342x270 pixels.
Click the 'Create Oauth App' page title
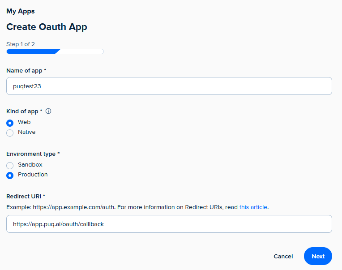click(x=47, y=27)
